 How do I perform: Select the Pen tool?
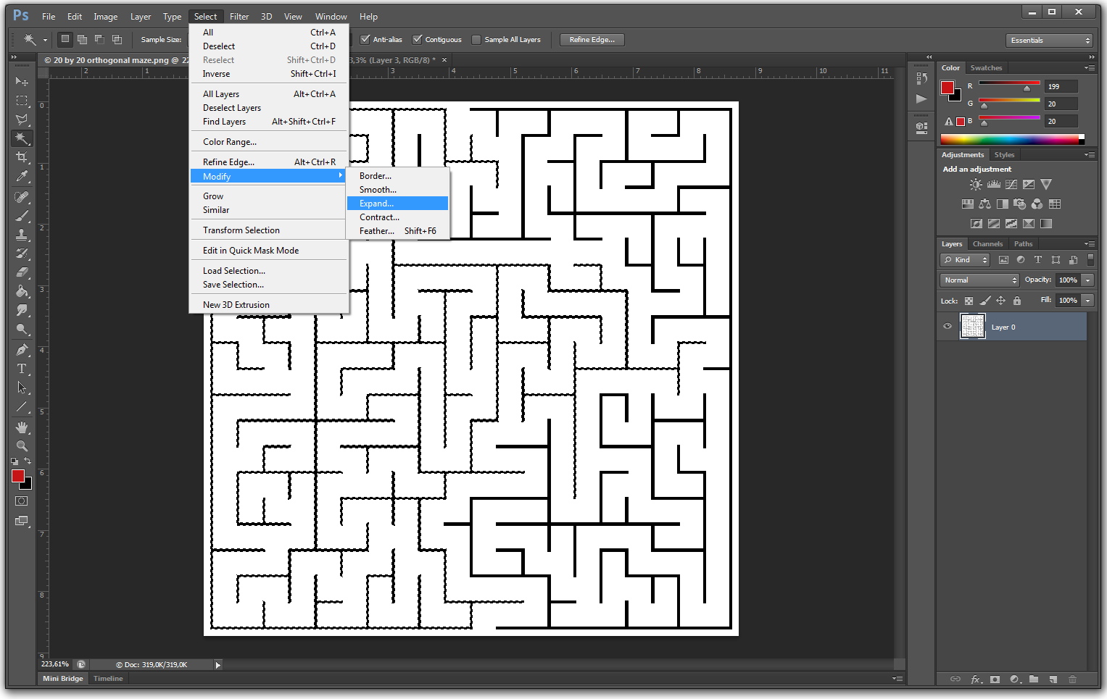[22, 350]
